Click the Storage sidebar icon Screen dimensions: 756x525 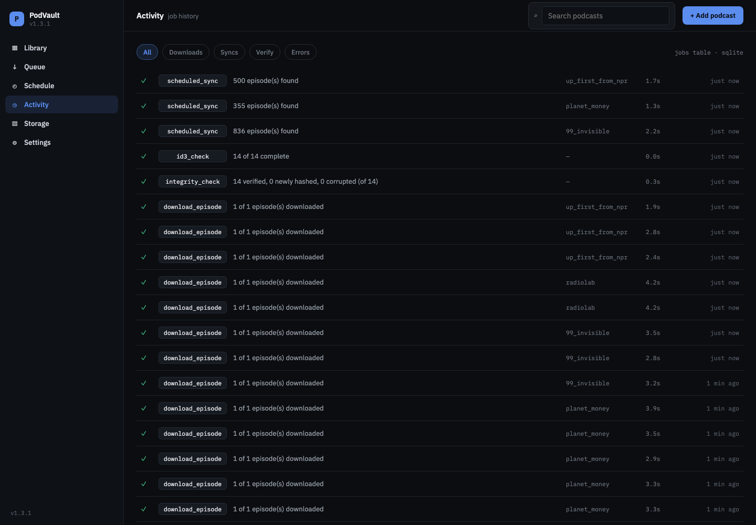[15, 124]
